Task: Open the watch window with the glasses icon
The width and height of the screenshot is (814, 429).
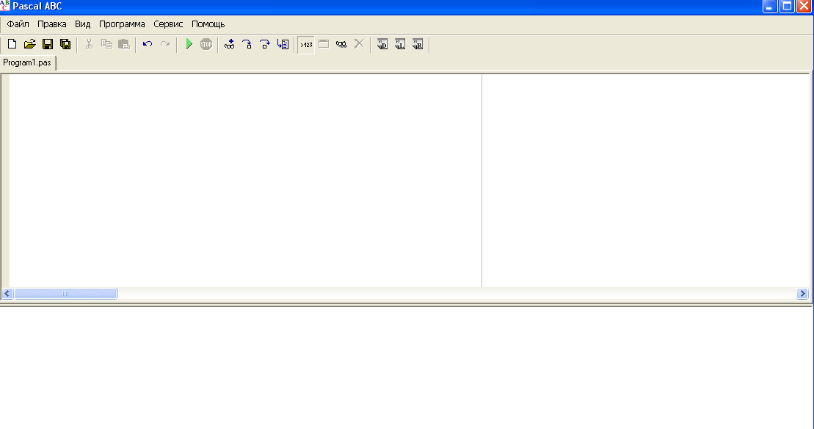Action: pyautogui.click(x=341, y=44)
